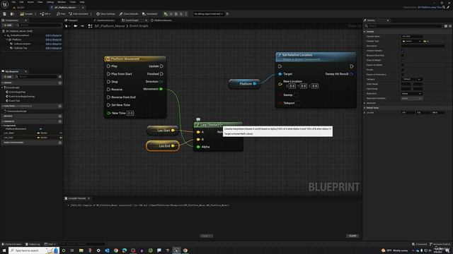The width and height of the screenshot is (453, 254).
Task: Open the Diff toolbar dropdown
Action: pos(45,14)
